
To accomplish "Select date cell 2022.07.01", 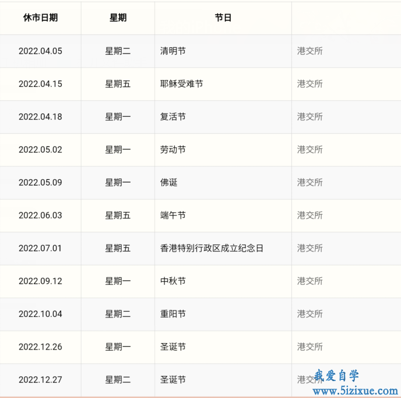I will [40, 248].
